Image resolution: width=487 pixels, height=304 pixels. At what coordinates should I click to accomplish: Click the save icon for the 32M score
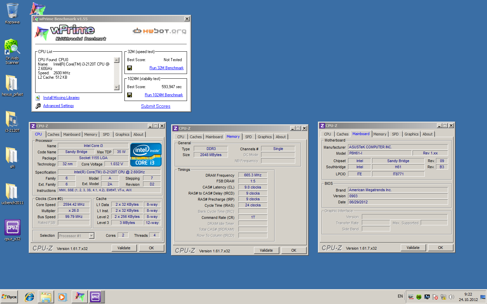[x=130, y=68]
